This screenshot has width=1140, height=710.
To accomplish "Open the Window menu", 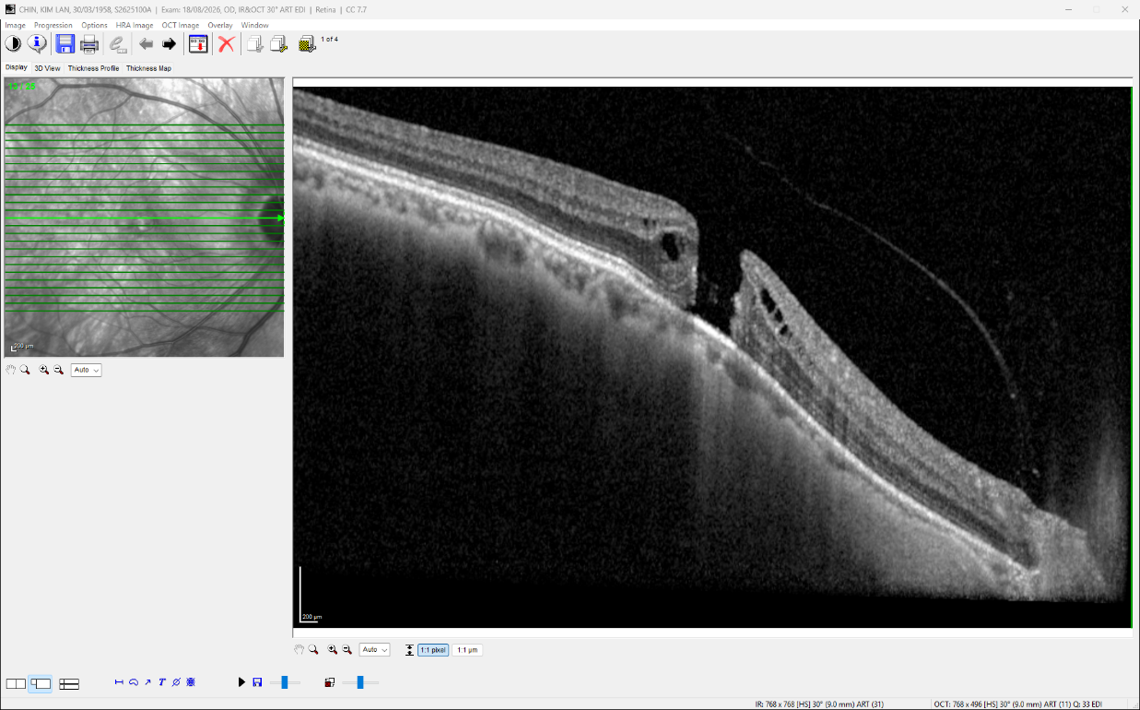I will pyautogui.click(x=255, y=25).
